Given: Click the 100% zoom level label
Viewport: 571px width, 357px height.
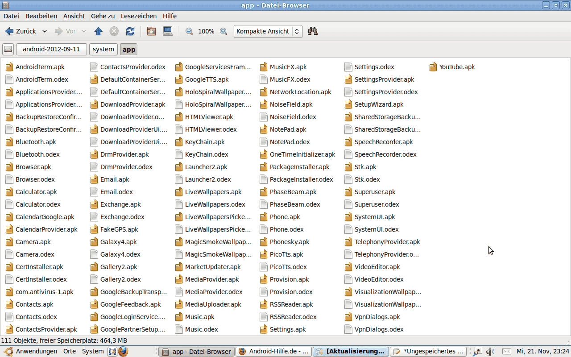Looking at the screenshot, I should pos(206,31).
